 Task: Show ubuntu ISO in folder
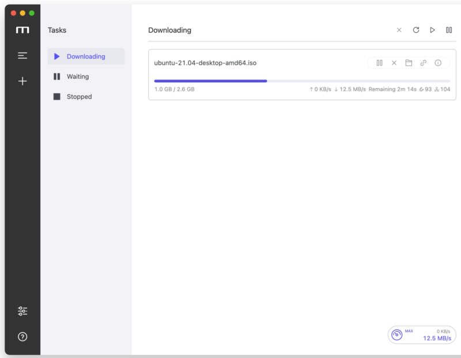point(409,63)
